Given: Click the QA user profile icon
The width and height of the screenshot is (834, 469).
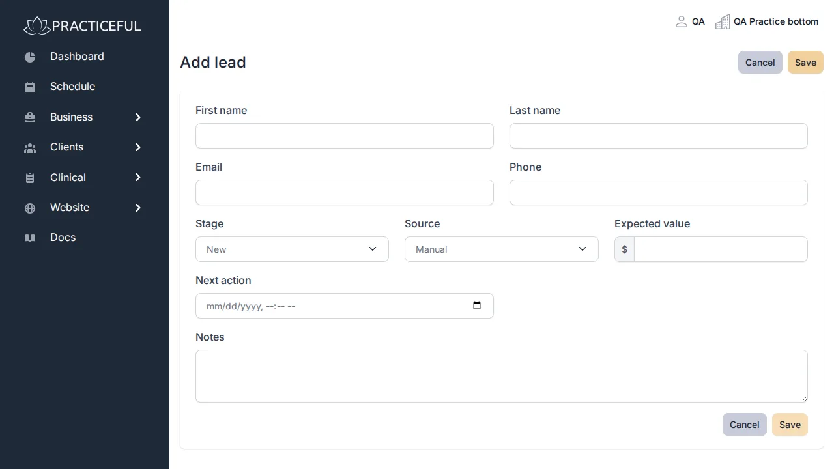Looking at the screenshot, I should [682, 21].
